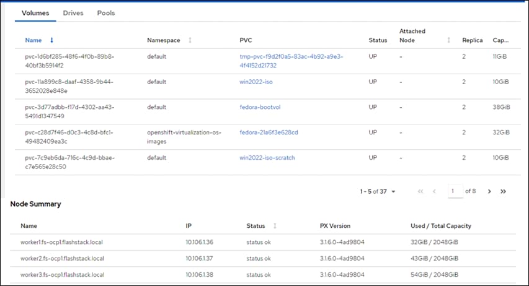This screenshot has width=529, height=286.
Task: Click the Namespace column sort icon
Action: pos(190,40)
